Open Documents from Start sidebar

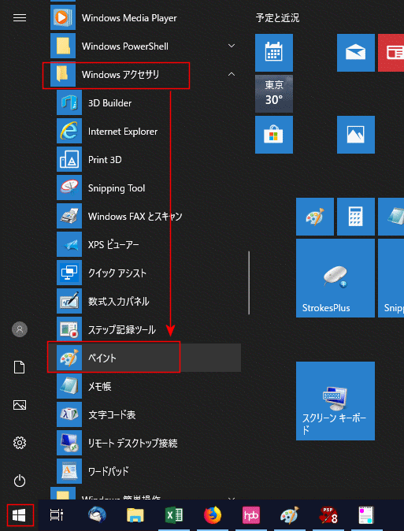pos(20,367)
